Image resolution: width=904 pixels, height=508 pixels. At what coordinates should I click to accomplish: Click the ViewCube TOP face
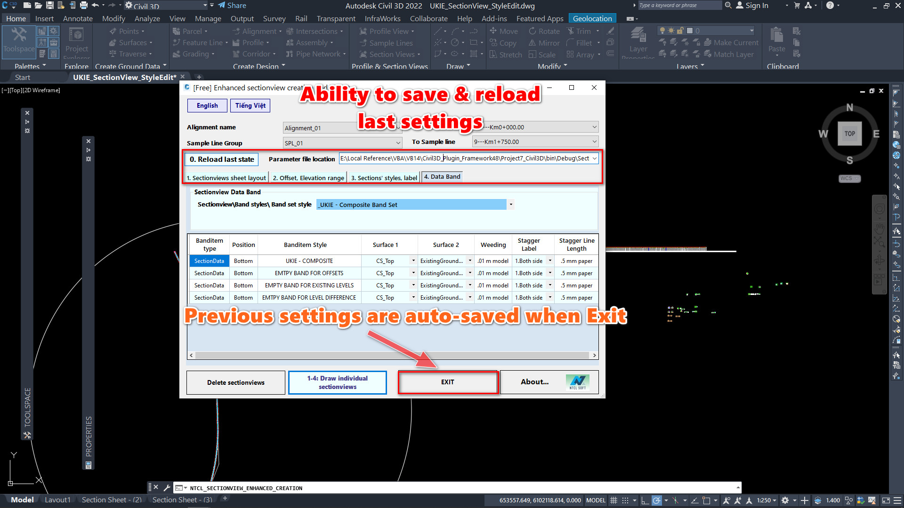click(849, 134)
